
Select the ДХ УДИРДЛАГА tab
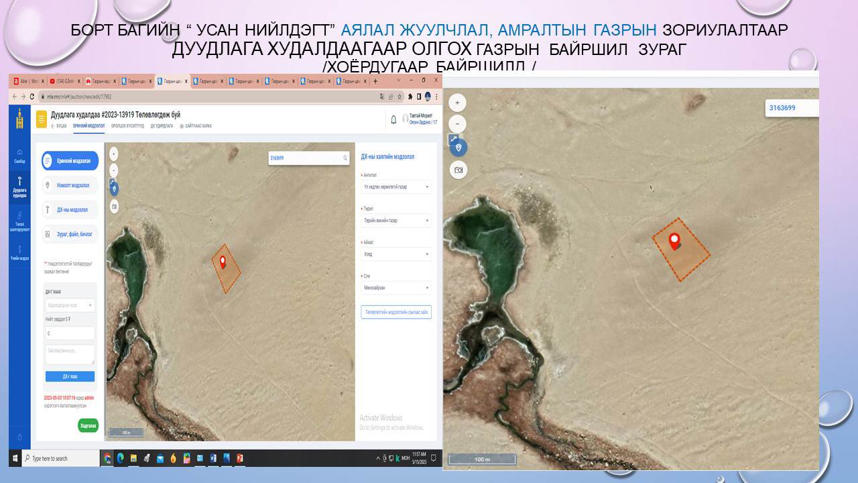162,125
